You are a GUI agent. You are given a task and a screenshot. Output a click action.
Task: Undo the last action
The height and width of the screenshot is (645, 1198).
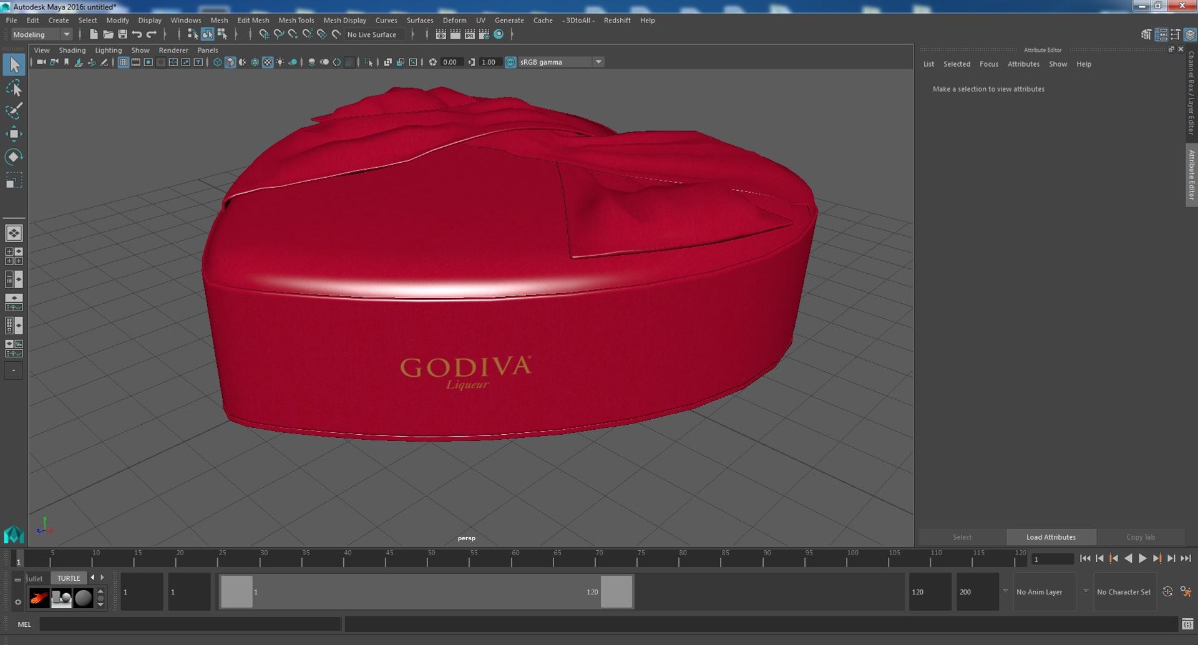tap(137, 34)
